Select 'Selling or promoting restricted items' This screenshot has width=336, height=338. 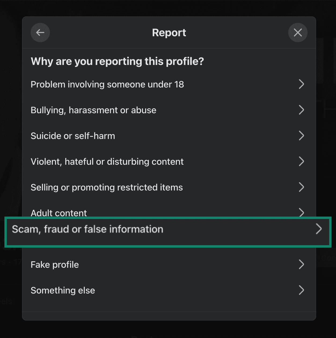[107, 187]
